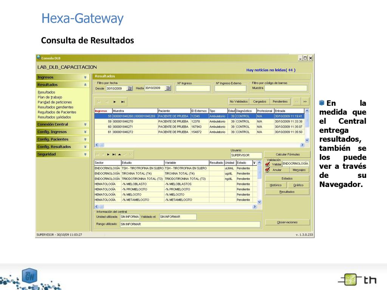Click the Muestra barcode input field
This screenshot has width=387, height=290.
pyautogui.click(x=286, y=88)
